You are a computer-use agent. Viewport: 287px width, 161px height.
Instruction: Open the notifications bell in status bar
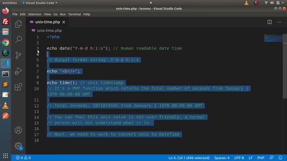coord(280,158)
